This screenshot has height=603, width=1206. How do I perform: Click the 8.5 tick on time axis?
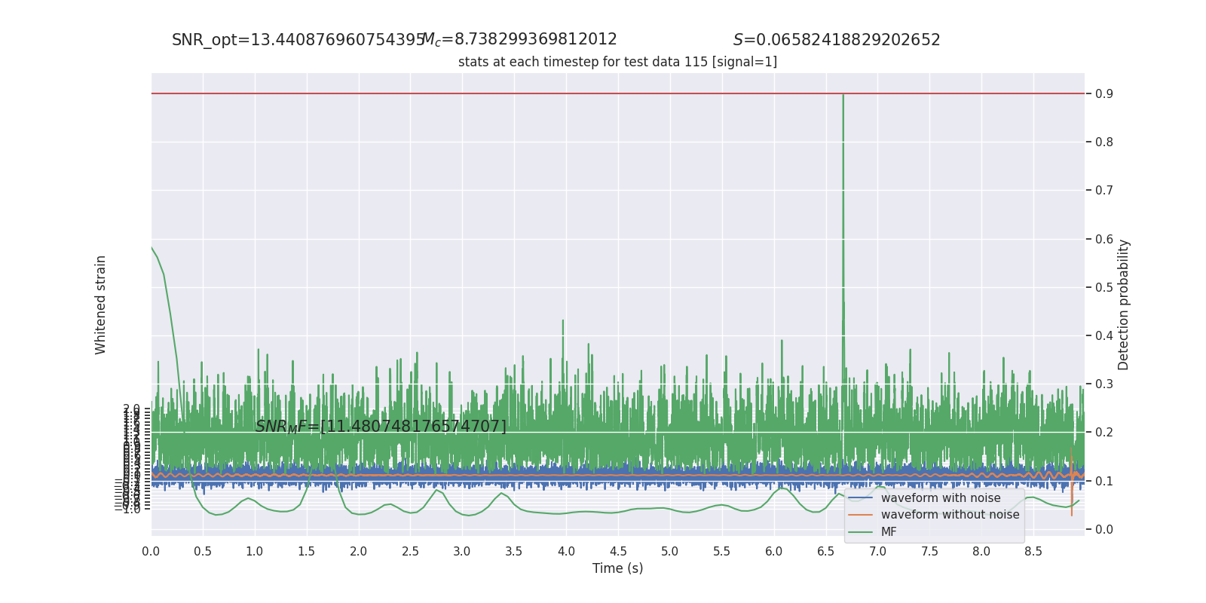[1033, 552]
